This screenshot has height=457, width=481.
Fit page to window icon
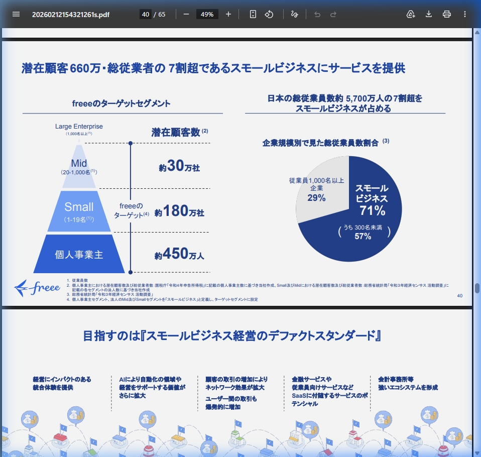(x=253, y=14)
